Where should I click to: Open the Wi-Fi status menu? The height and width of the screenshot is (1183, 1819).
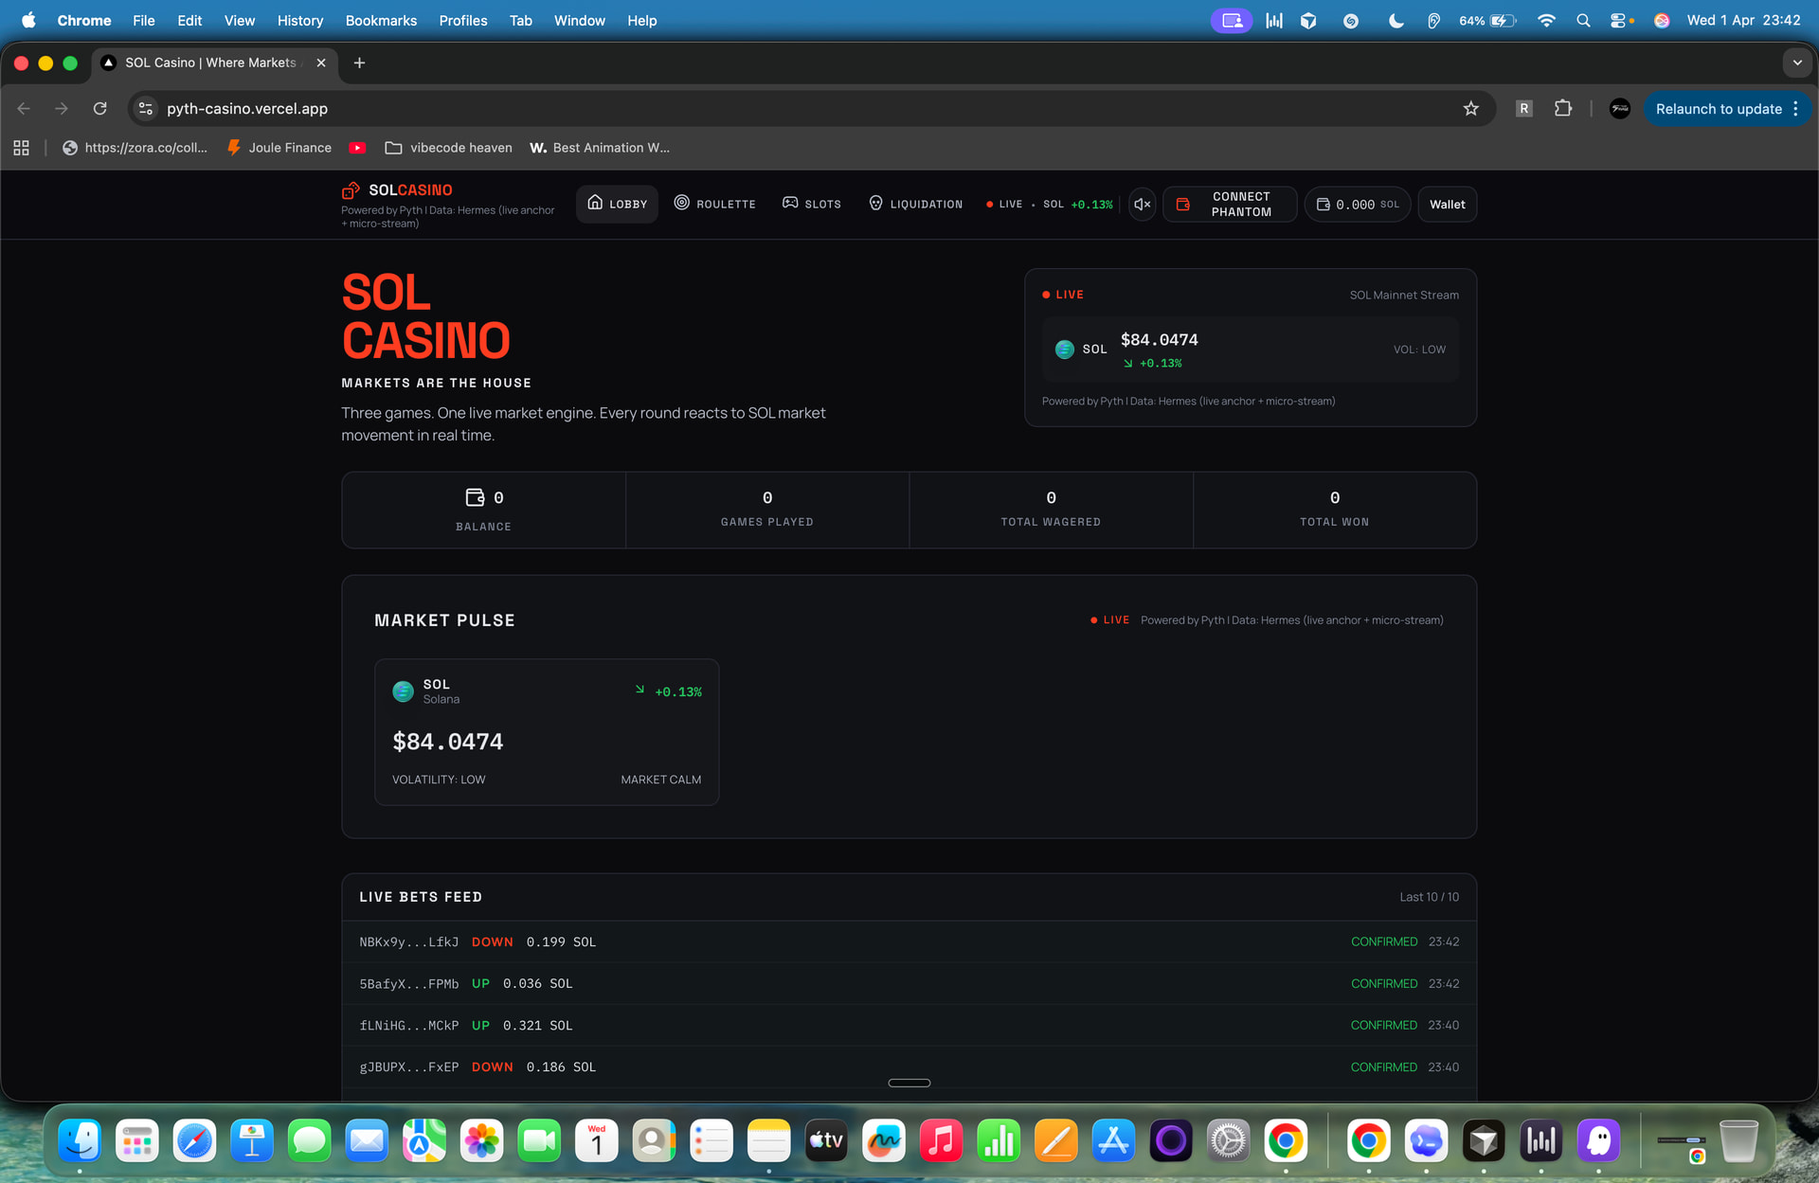click(1546, 20)
